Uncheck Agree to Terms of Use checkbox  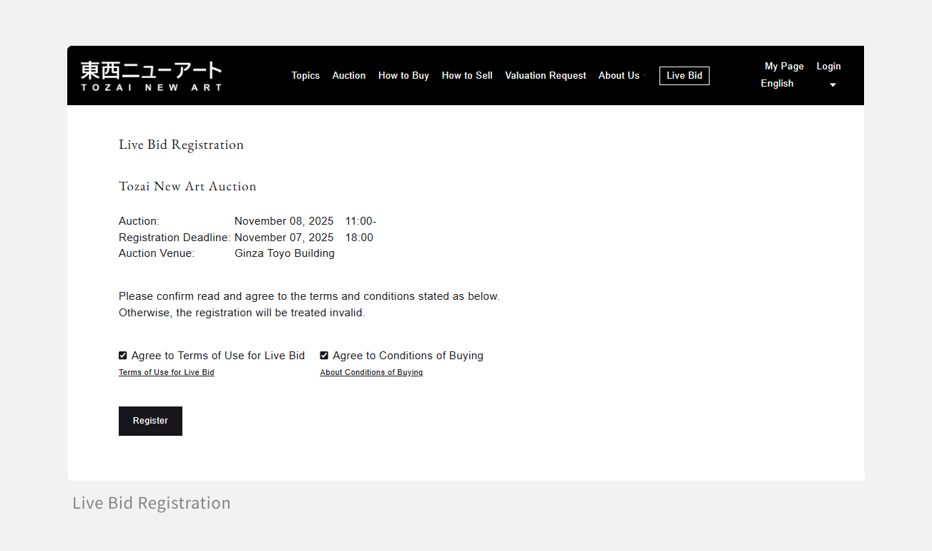123,356
